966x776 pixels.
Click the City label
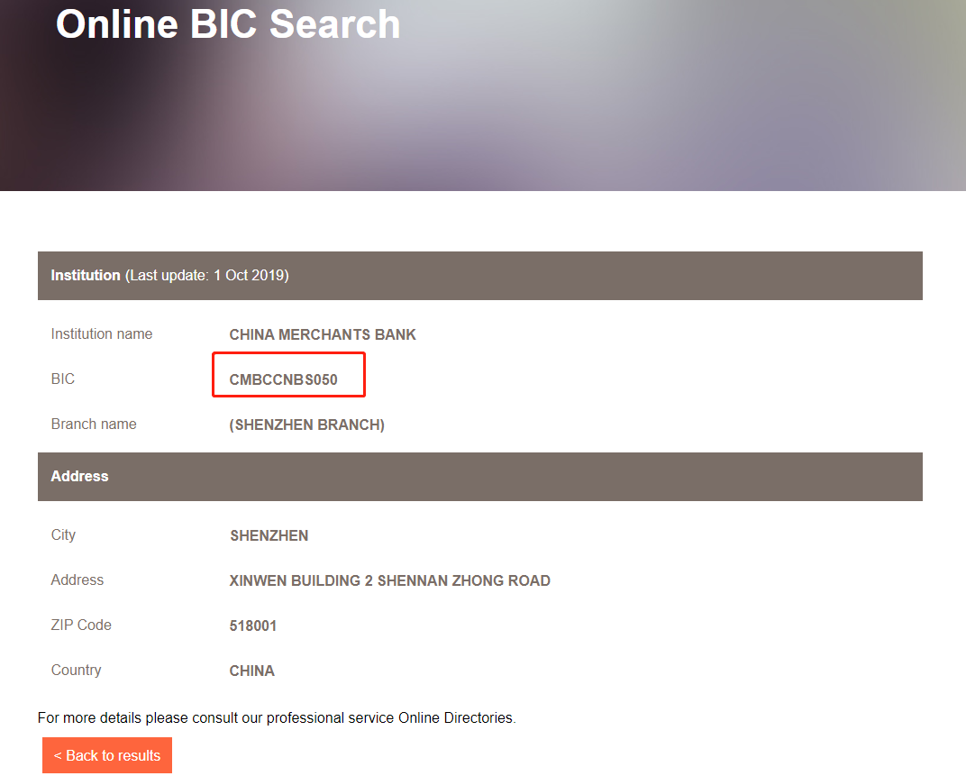[x=63, y=535]
